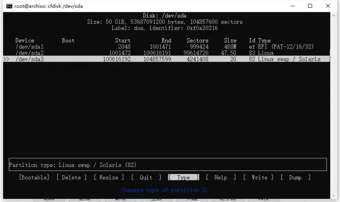Image resolution: width=340 pixels, height=202 pixels.
Task: Click the scrollbar down arrow
Action: click(x=333, y=196)
